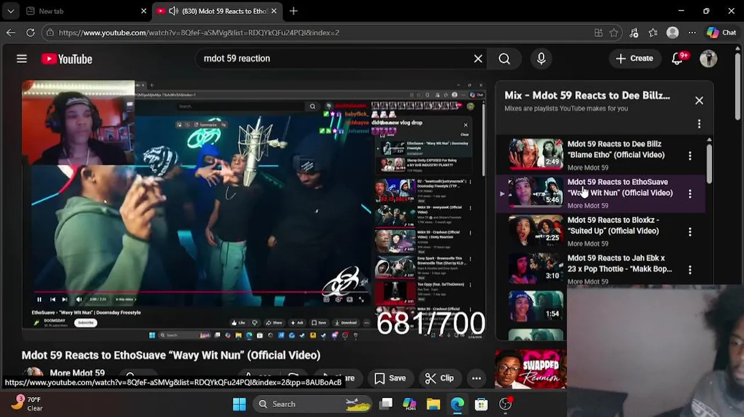Viewport: 744px width, 417px height.
Task: Click the browser address bar URL
Action: tap(199, 32)
